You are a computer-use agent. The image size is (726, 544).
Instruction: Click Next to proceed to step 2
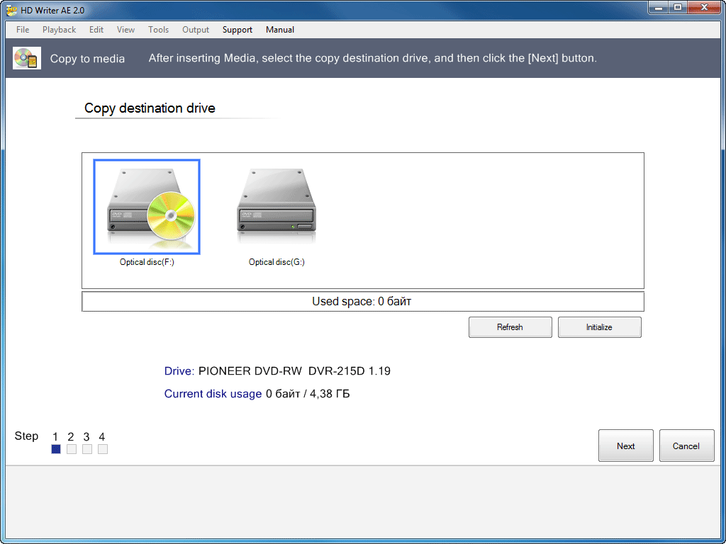pos(625,446)
